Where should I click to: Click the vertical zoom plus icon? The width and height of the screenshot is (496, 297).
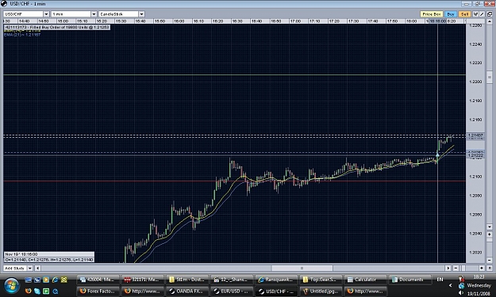pyautogui.click(x=490, y=234)
